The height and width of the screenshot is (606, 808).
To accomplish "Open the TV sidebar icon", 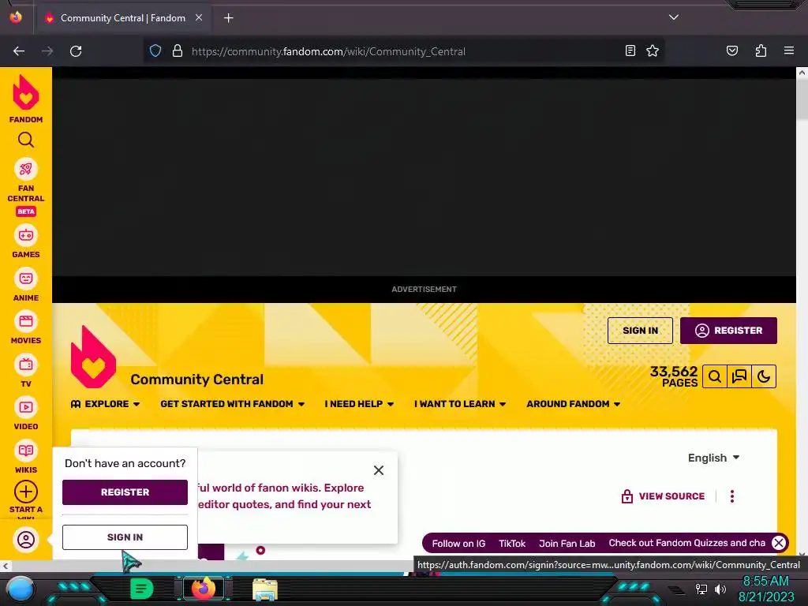I will (x=26, y=365).
